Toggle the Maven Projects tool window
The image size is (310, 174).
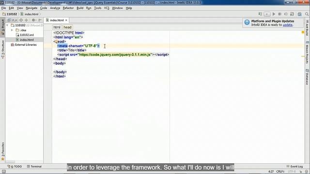point(307,52)
